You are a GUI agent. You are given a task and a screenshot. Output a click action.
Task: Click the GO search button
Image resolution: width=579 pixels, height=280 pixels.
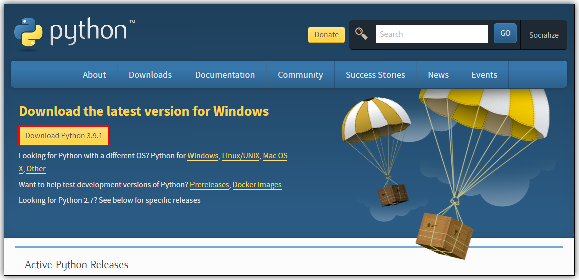(505, 33)
